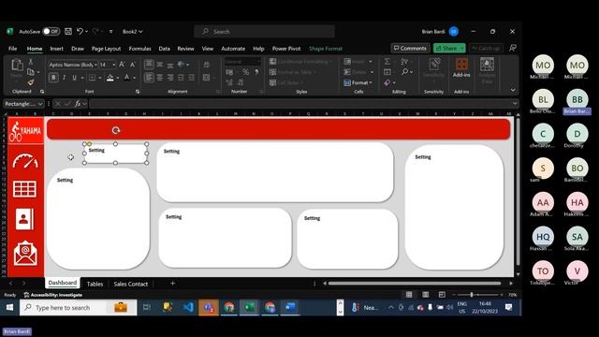Open the Insert ribbon tab

point(56,49)
